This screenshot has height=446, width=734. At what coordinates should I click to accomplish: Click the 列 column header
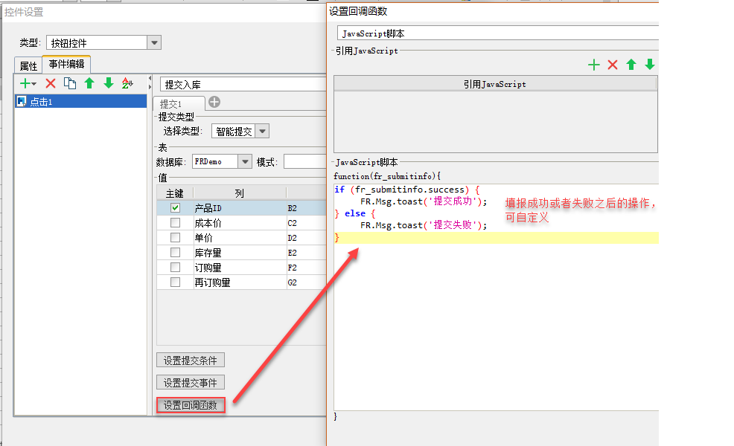pyautogui.click(x=239, y=193)
